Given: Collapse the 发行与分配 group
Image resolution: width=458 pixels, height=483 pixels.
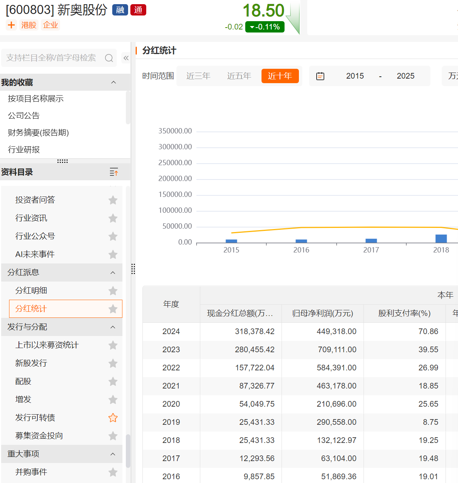Looking at the screenshot, I should tap(113, 327).
